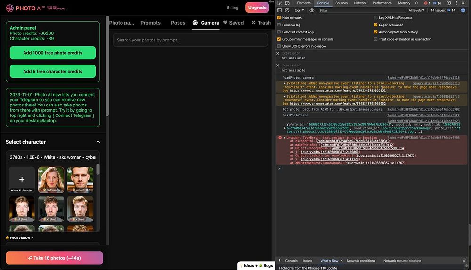Remove the second live expression with its X
This screenshot has height=270, width=471.
click(278, 65)
